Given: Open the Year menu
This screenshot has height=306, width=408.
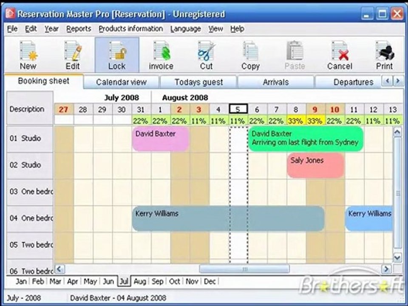Looking at the screenshot, I should 51,28.
